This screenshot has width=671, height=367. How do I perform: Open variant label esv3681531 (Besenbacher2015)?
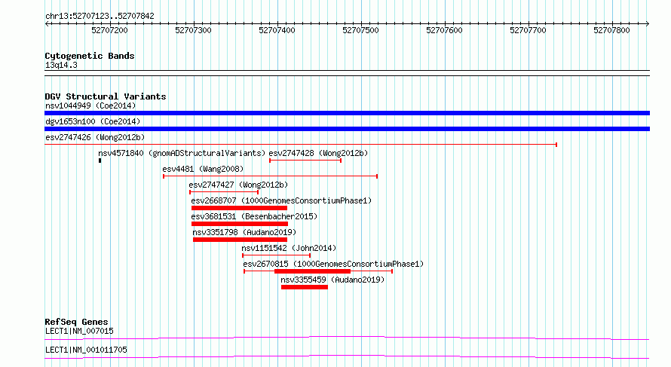254,216
